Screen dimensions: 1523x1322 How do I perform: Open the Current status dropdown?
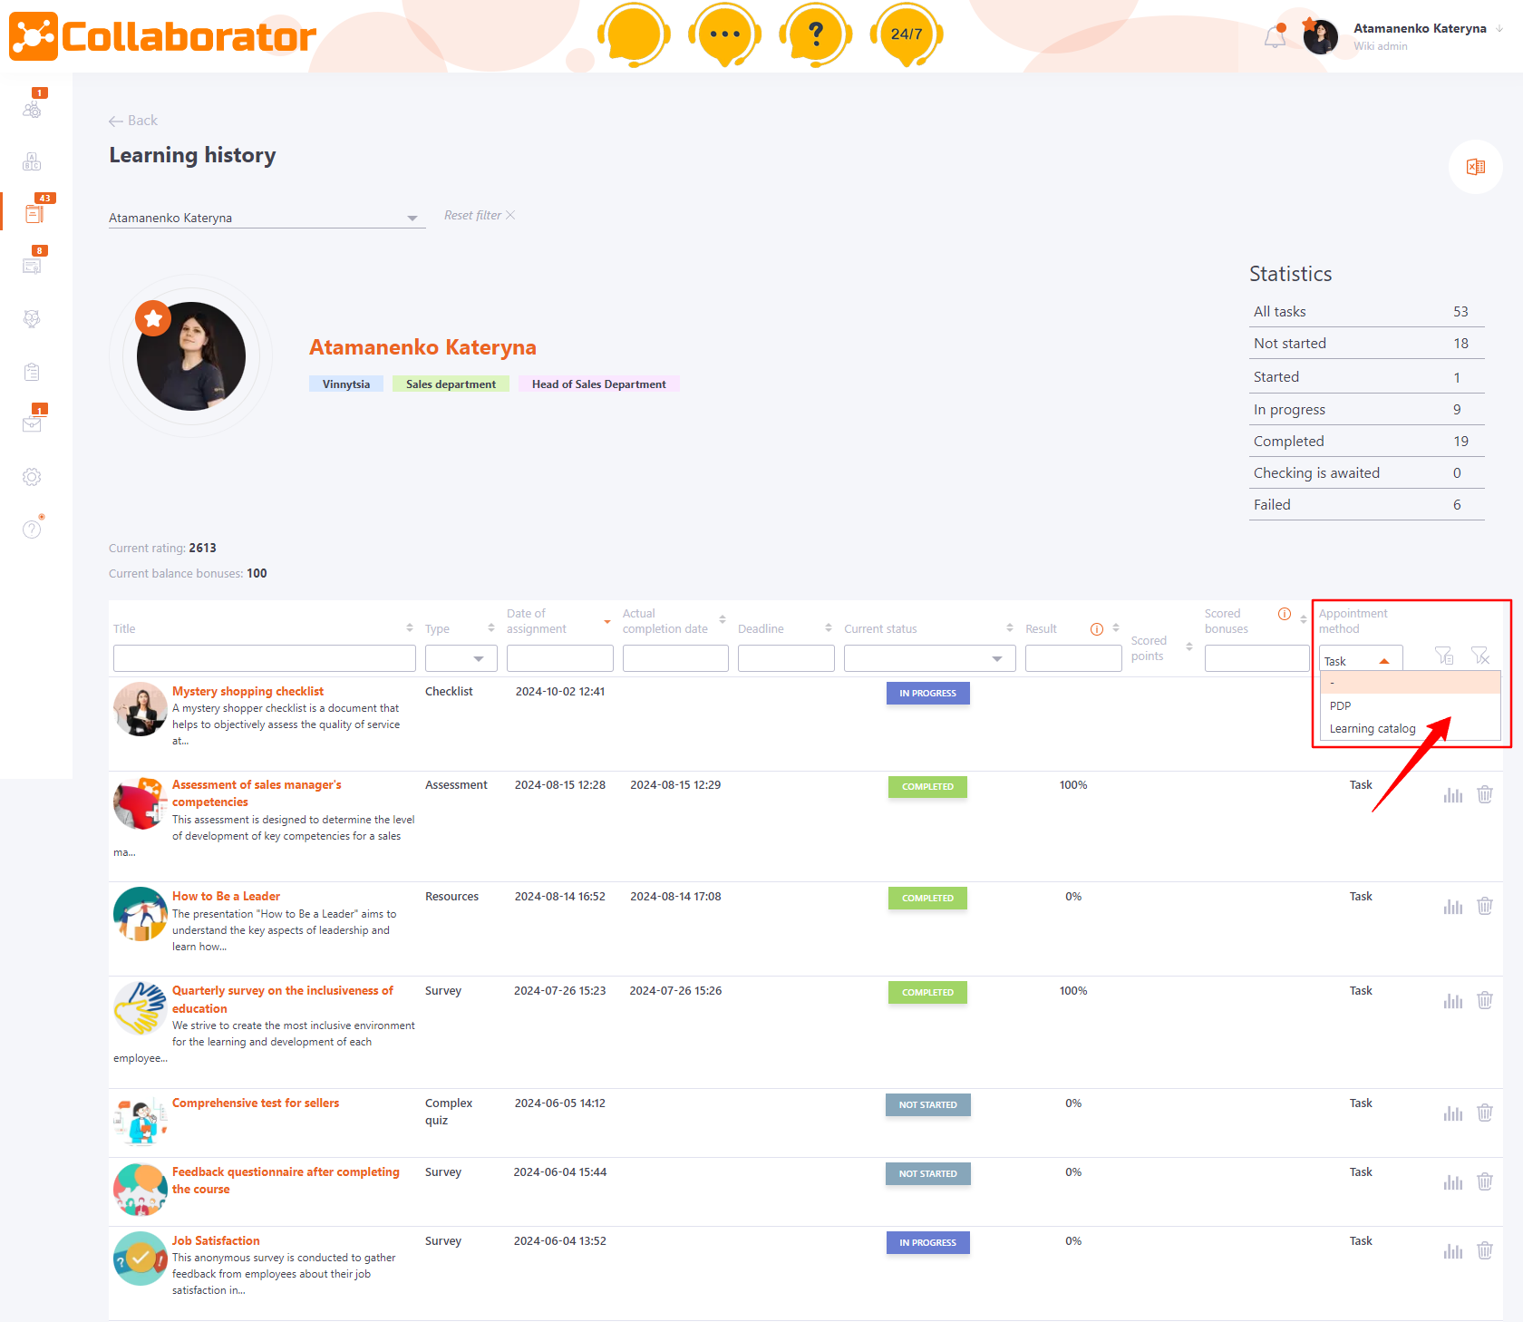point(997,658)
